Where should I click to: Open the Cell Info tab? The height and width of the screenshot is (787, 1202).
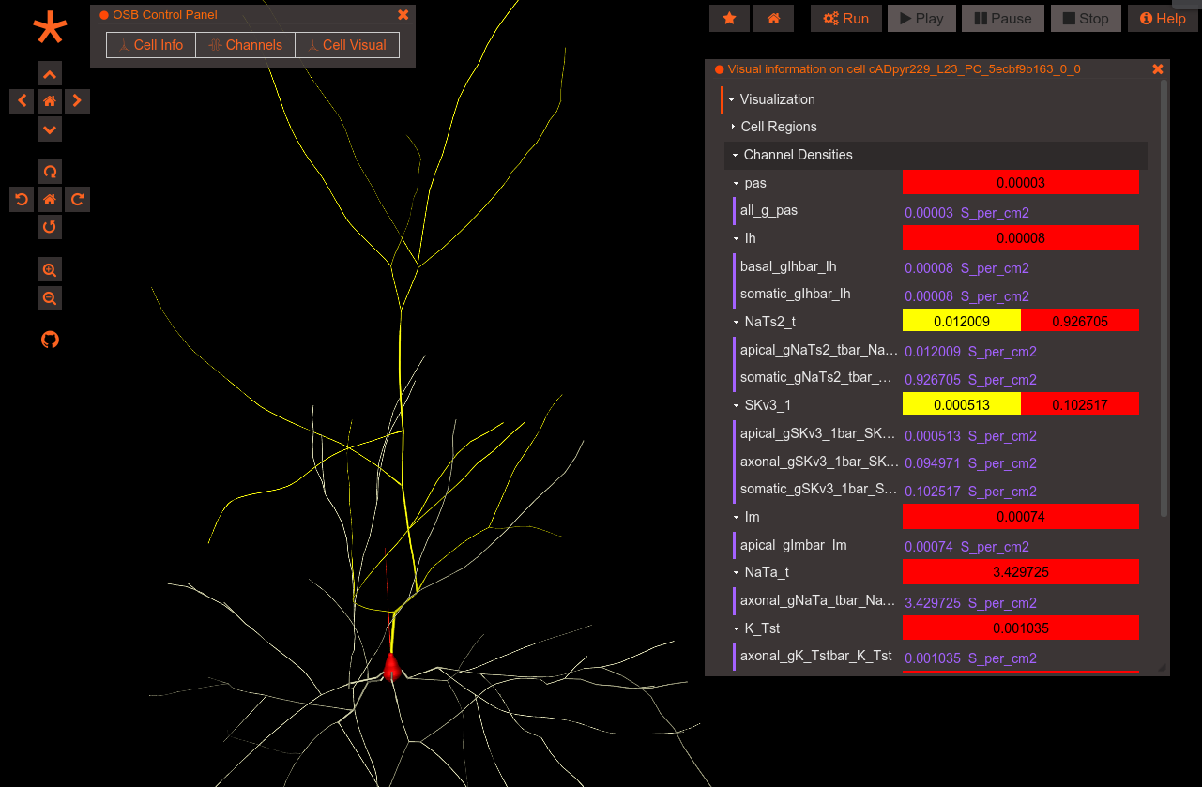[151, 45]
